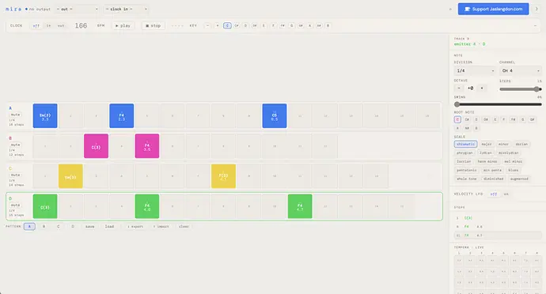The image size is (546, 294).
Task: Open the Channel CH 4 dropdown
Action: click(x=521, y=70)
